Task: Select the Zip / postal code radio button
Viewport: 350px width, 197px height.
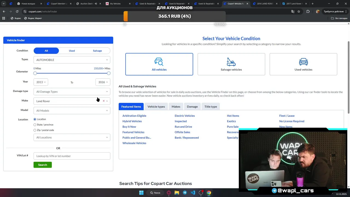Action: click(35, 130)
